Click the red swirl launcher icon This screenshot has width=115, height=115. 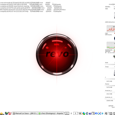pos(9,113)
